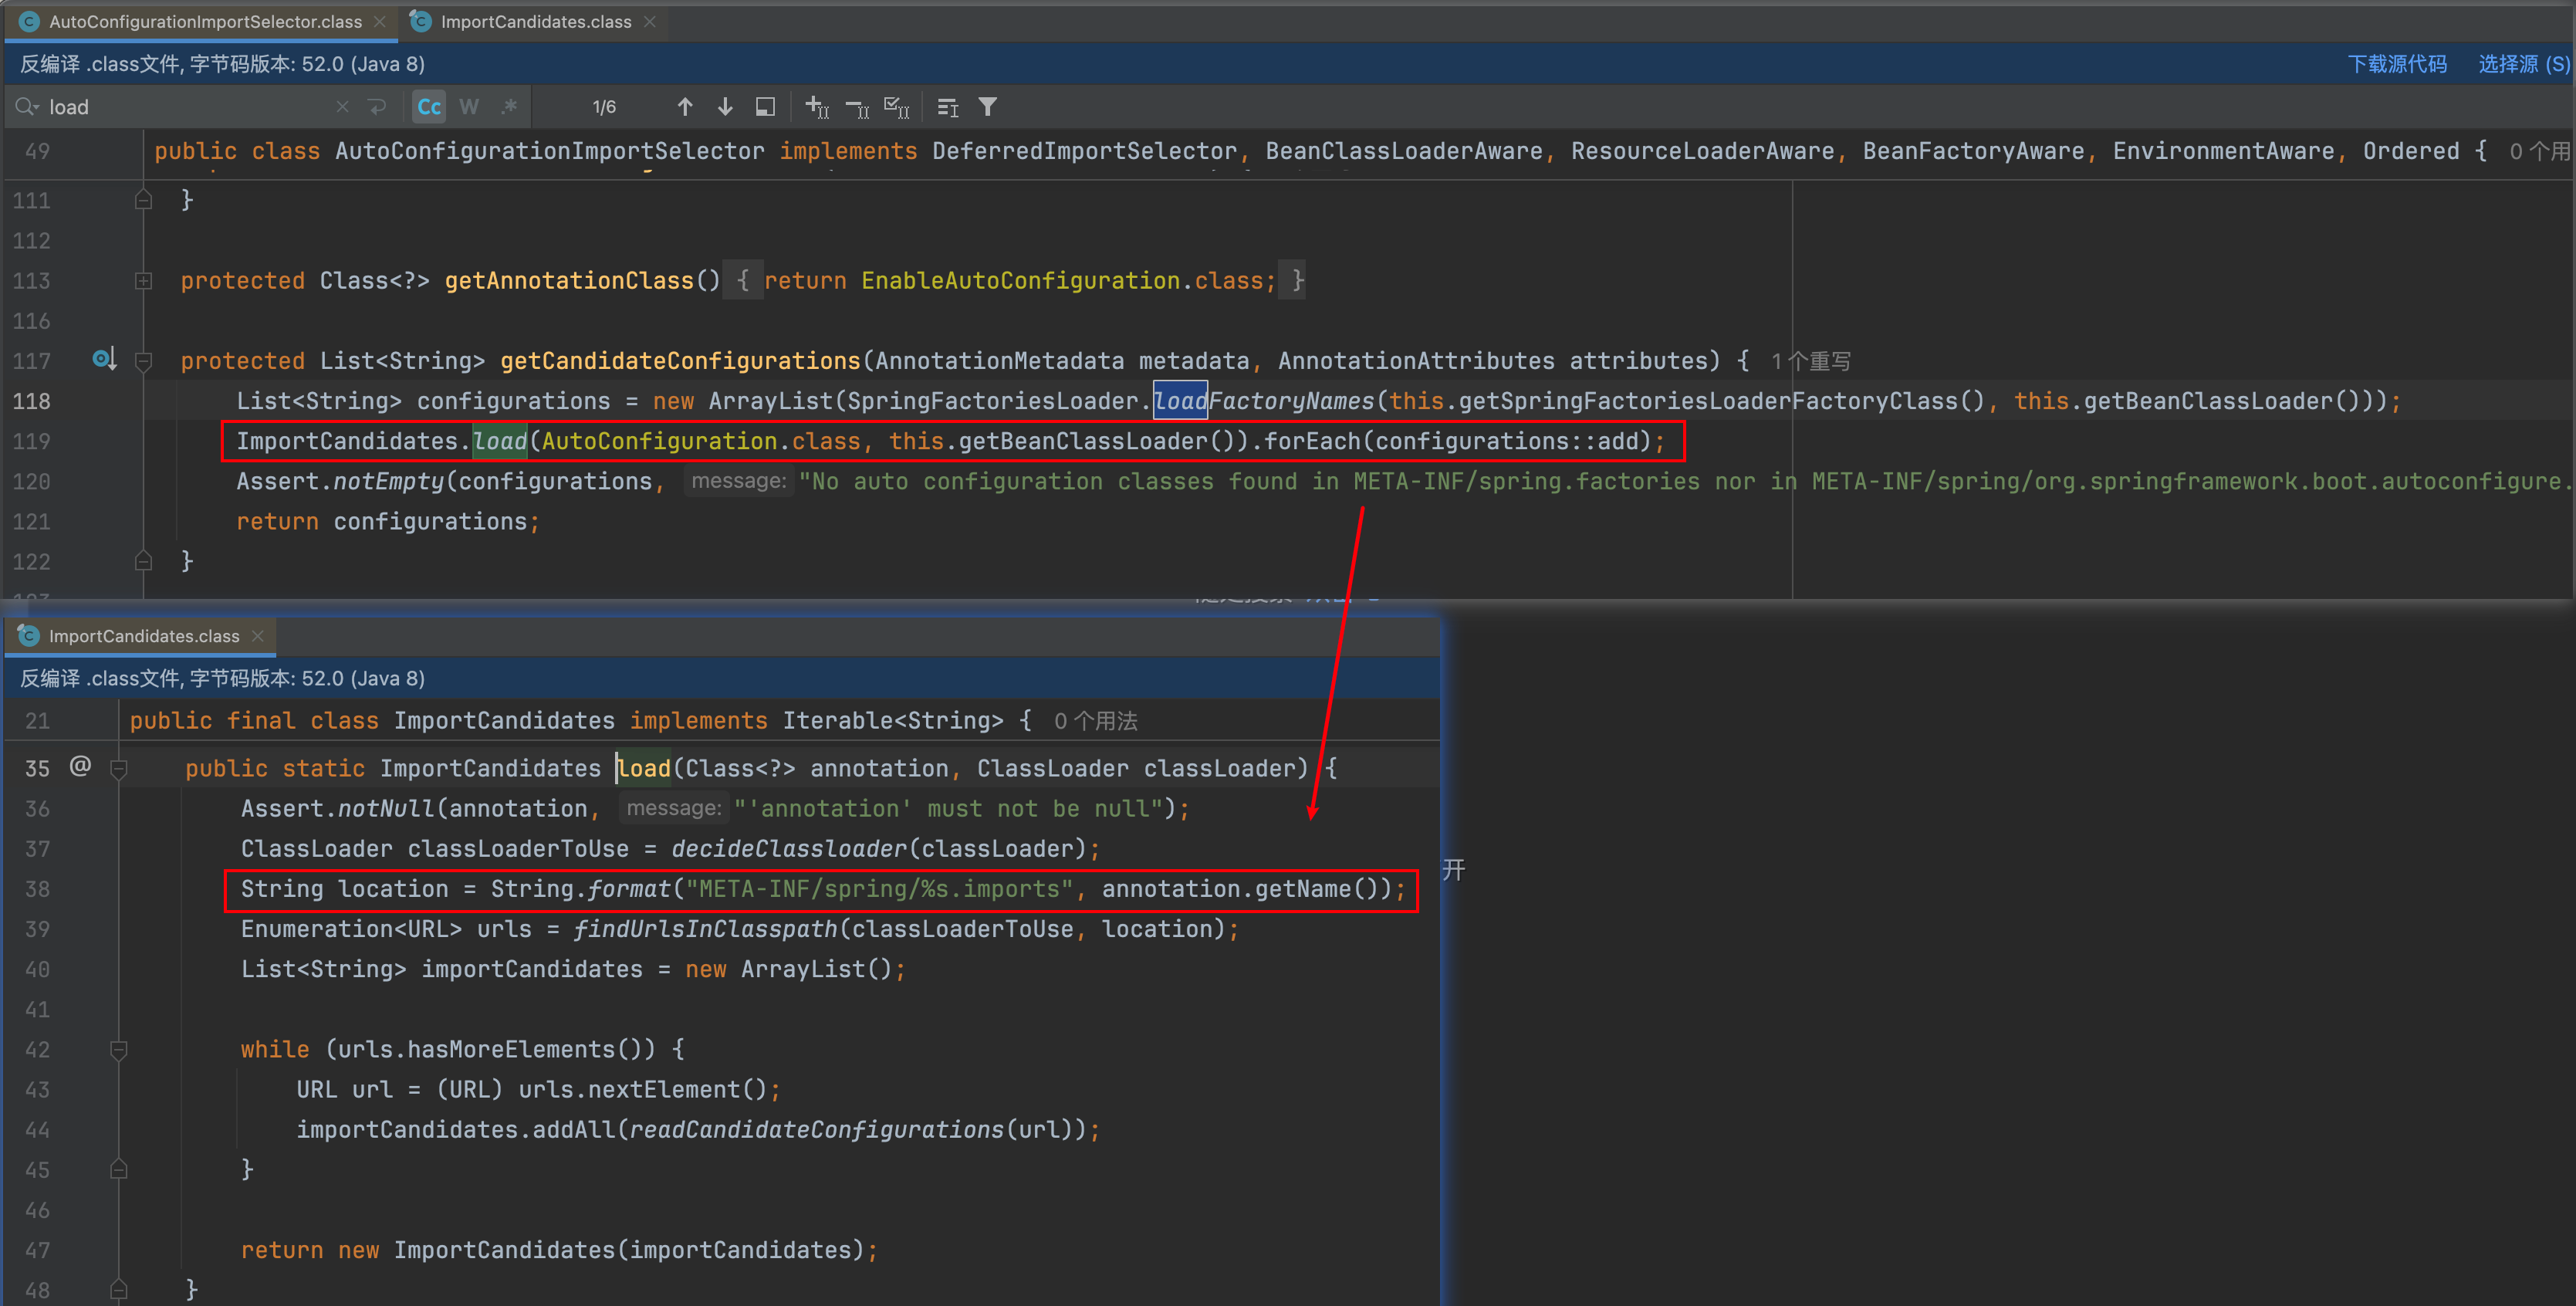Click findUrlsInClasspath call on line 39

(x=705, y=929)
